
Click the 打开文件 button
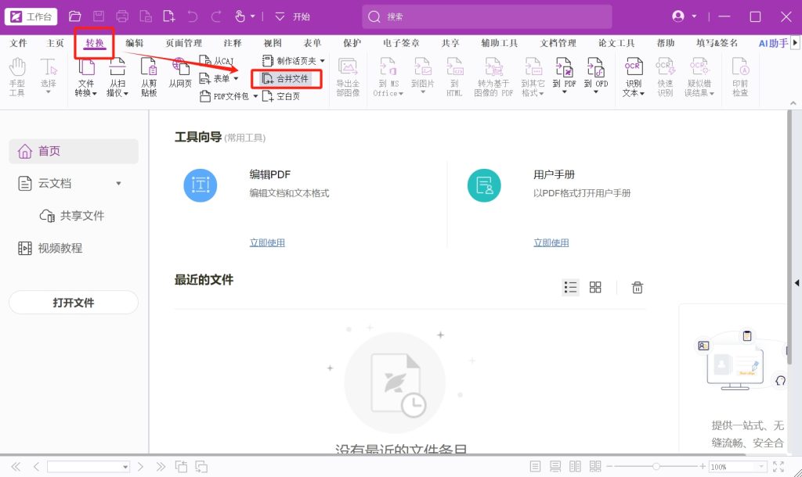point(74,303)
